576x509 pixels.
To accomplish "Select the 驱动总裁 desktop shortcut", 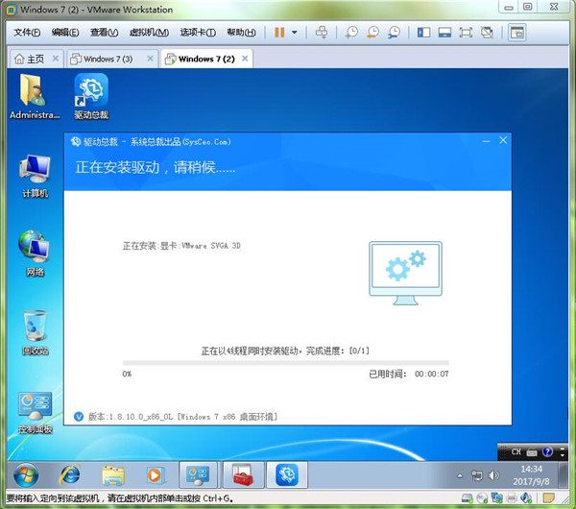I will [91, 96].
